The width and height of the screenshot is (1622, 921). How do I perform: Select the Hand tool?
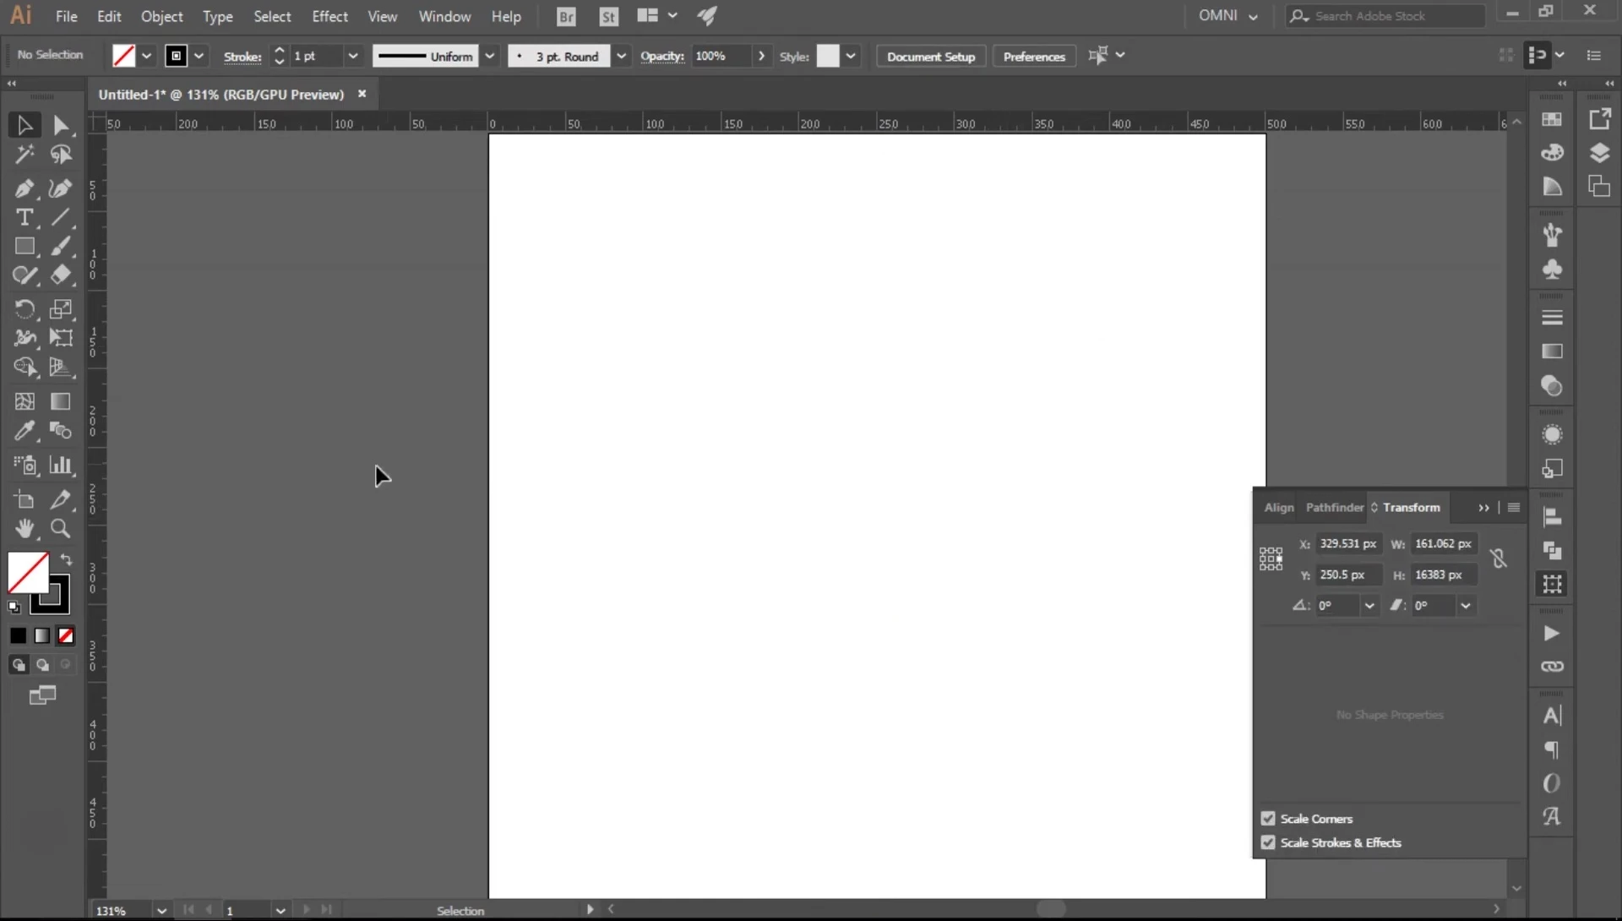[x=24, y=529]
